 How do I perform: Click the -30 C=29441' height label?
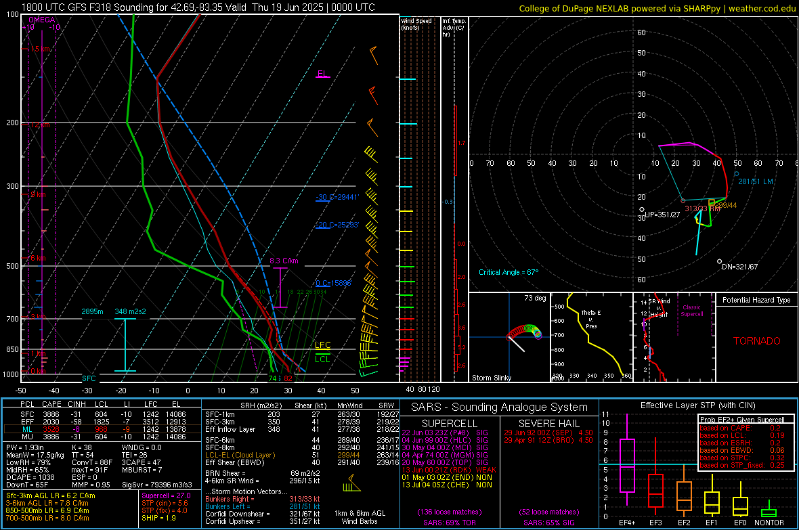[x=337, y=197]
